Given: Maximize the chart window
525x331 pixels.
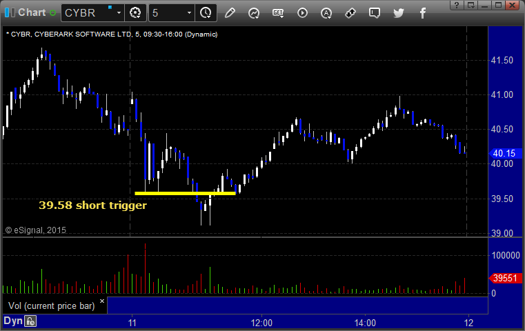Looking at the screenshot, I should 498,5.
